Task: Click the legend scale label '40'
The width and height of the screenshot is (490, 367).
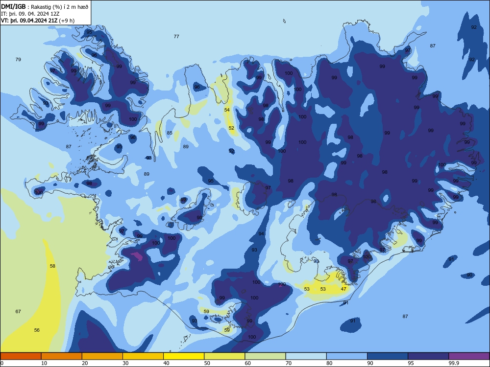Action: pos(166,363)
